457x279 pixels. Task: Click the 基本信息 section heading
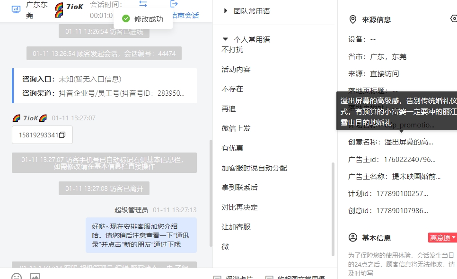pyautogui.click(x=376, y=238)
